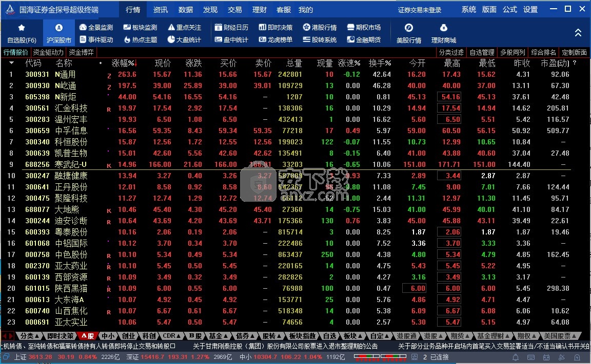This screenshot has width=591, height=364.
Task: Open 全景监测 panel
Action: [96, 28]
